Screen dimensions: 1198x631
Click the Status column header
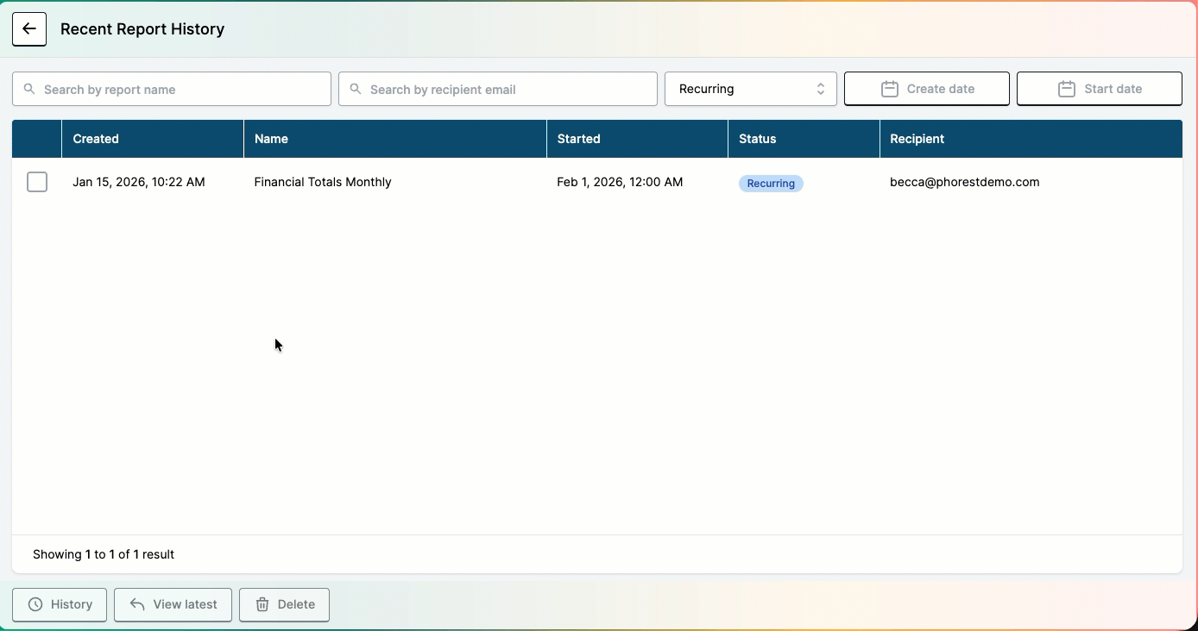coord(757,139)
